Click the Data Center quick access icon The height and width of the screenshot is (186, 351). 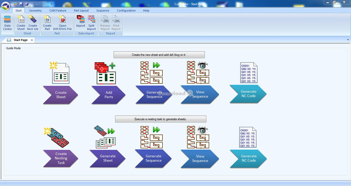[15, 4]
